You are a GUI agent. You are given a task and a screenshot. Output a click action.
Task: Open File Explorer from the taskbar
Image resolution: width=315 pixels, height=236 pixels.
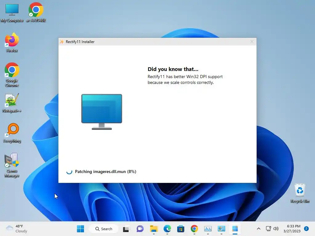click(x=154, y=229)
